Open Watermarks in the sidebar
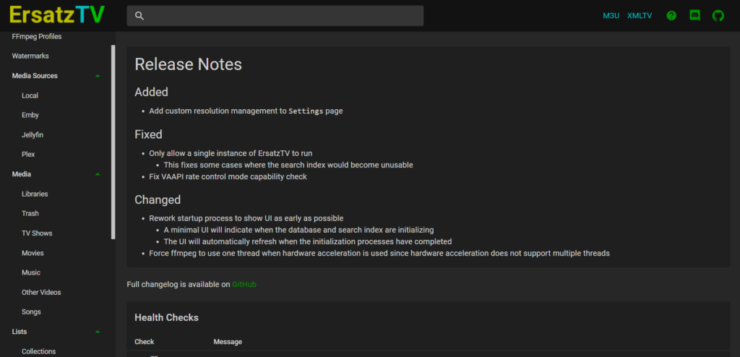Image resolution: width=740 pixels, height=357 pixels. [30, 56]
